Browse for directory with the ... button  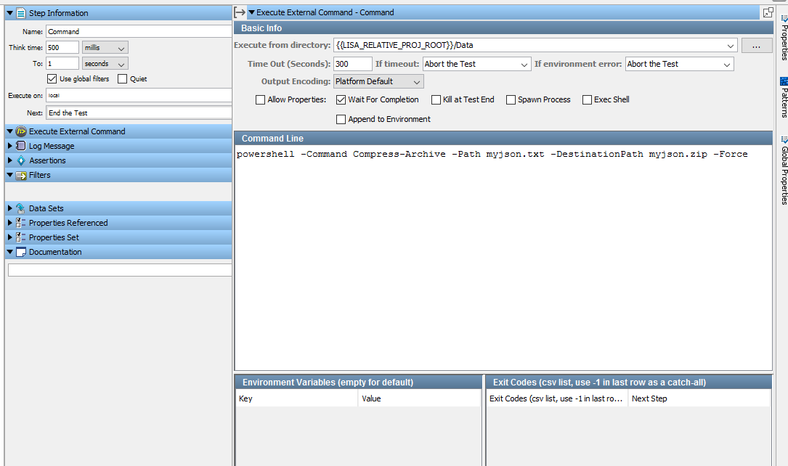[x=756, y=46]
